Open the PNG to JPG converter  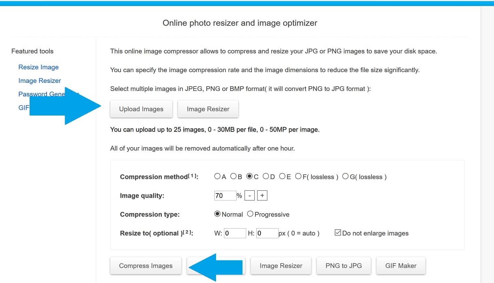(343, 265)
